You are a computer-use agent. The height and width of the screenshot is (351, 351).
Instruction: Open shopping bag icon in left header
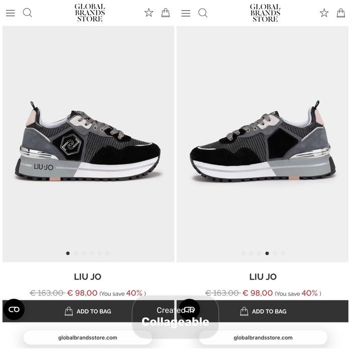click(x=165, y=13)
